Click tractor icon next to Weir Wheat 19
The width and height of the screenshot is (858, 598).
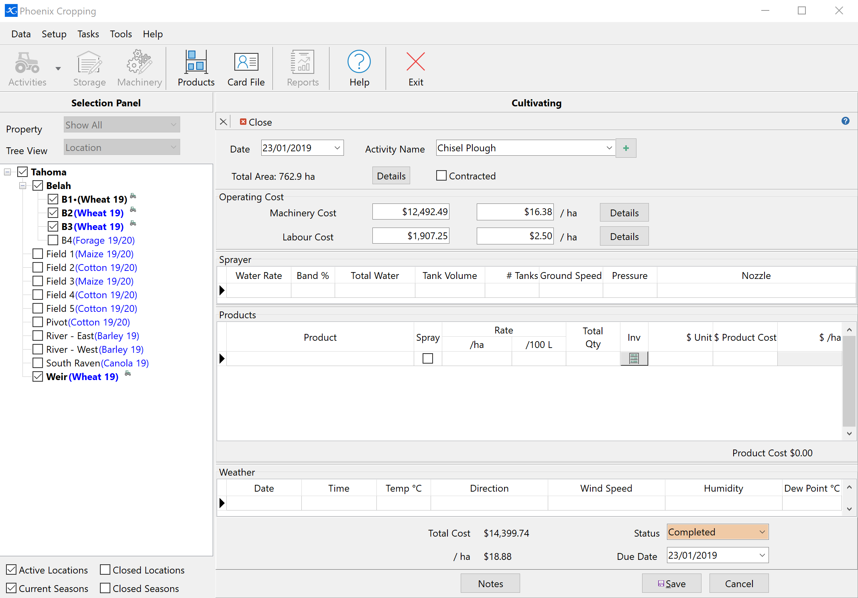point(128,374)
